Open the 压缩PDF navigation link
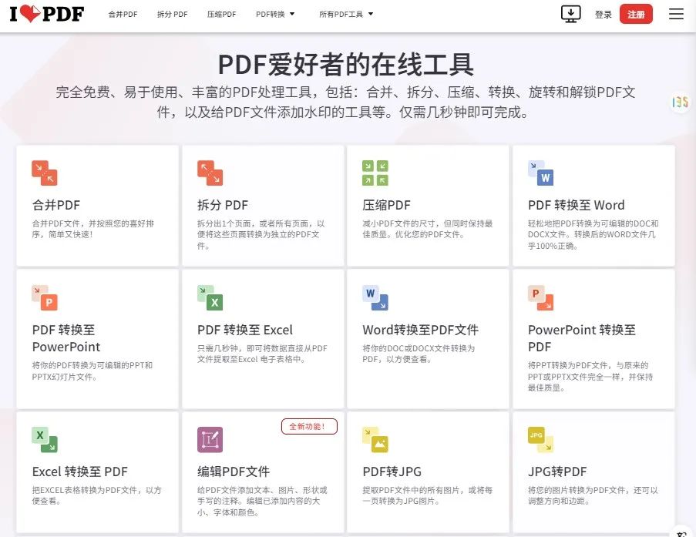 coord(221,14)
